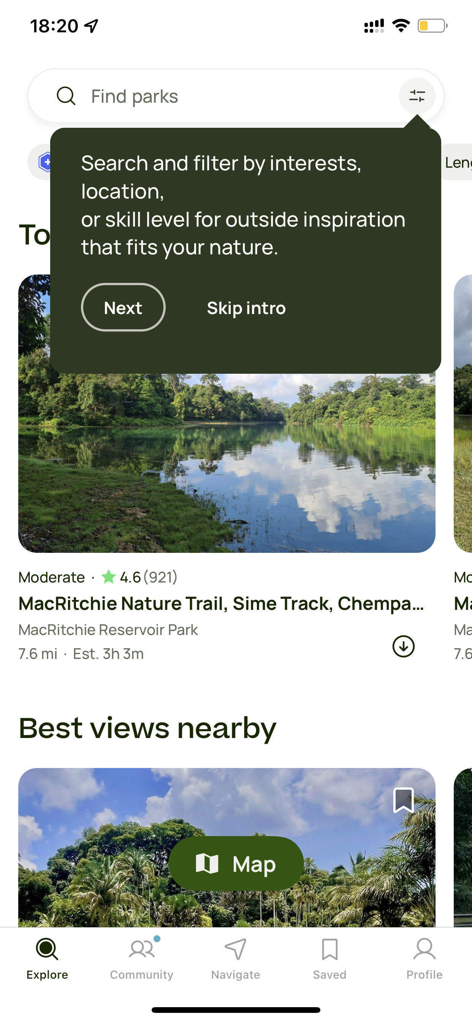472x1022 pixels.
Task: Open the Best views nearby photo
Action: 227,847
